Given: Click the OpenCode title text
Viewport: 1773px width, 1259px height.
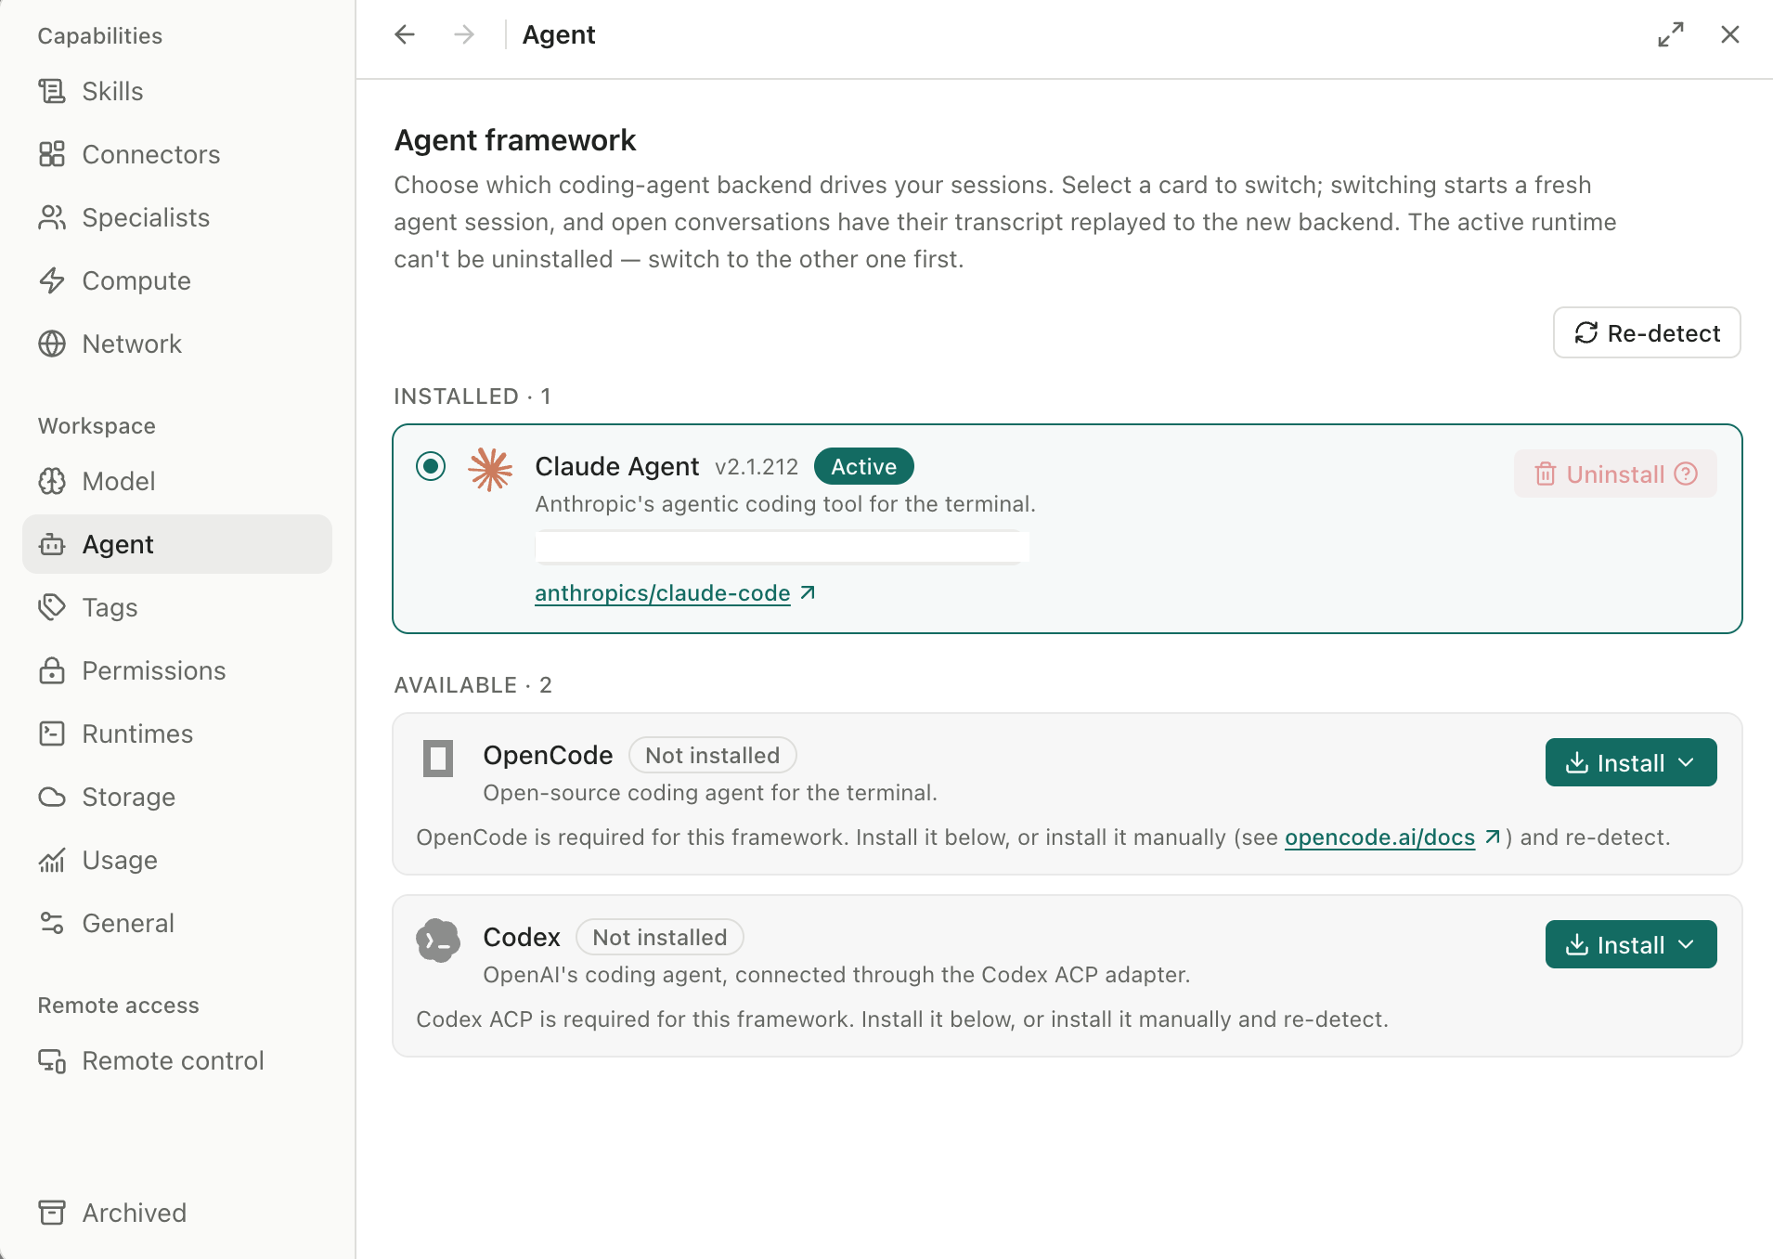Looking at the screenshot, I should coord(548,755).
